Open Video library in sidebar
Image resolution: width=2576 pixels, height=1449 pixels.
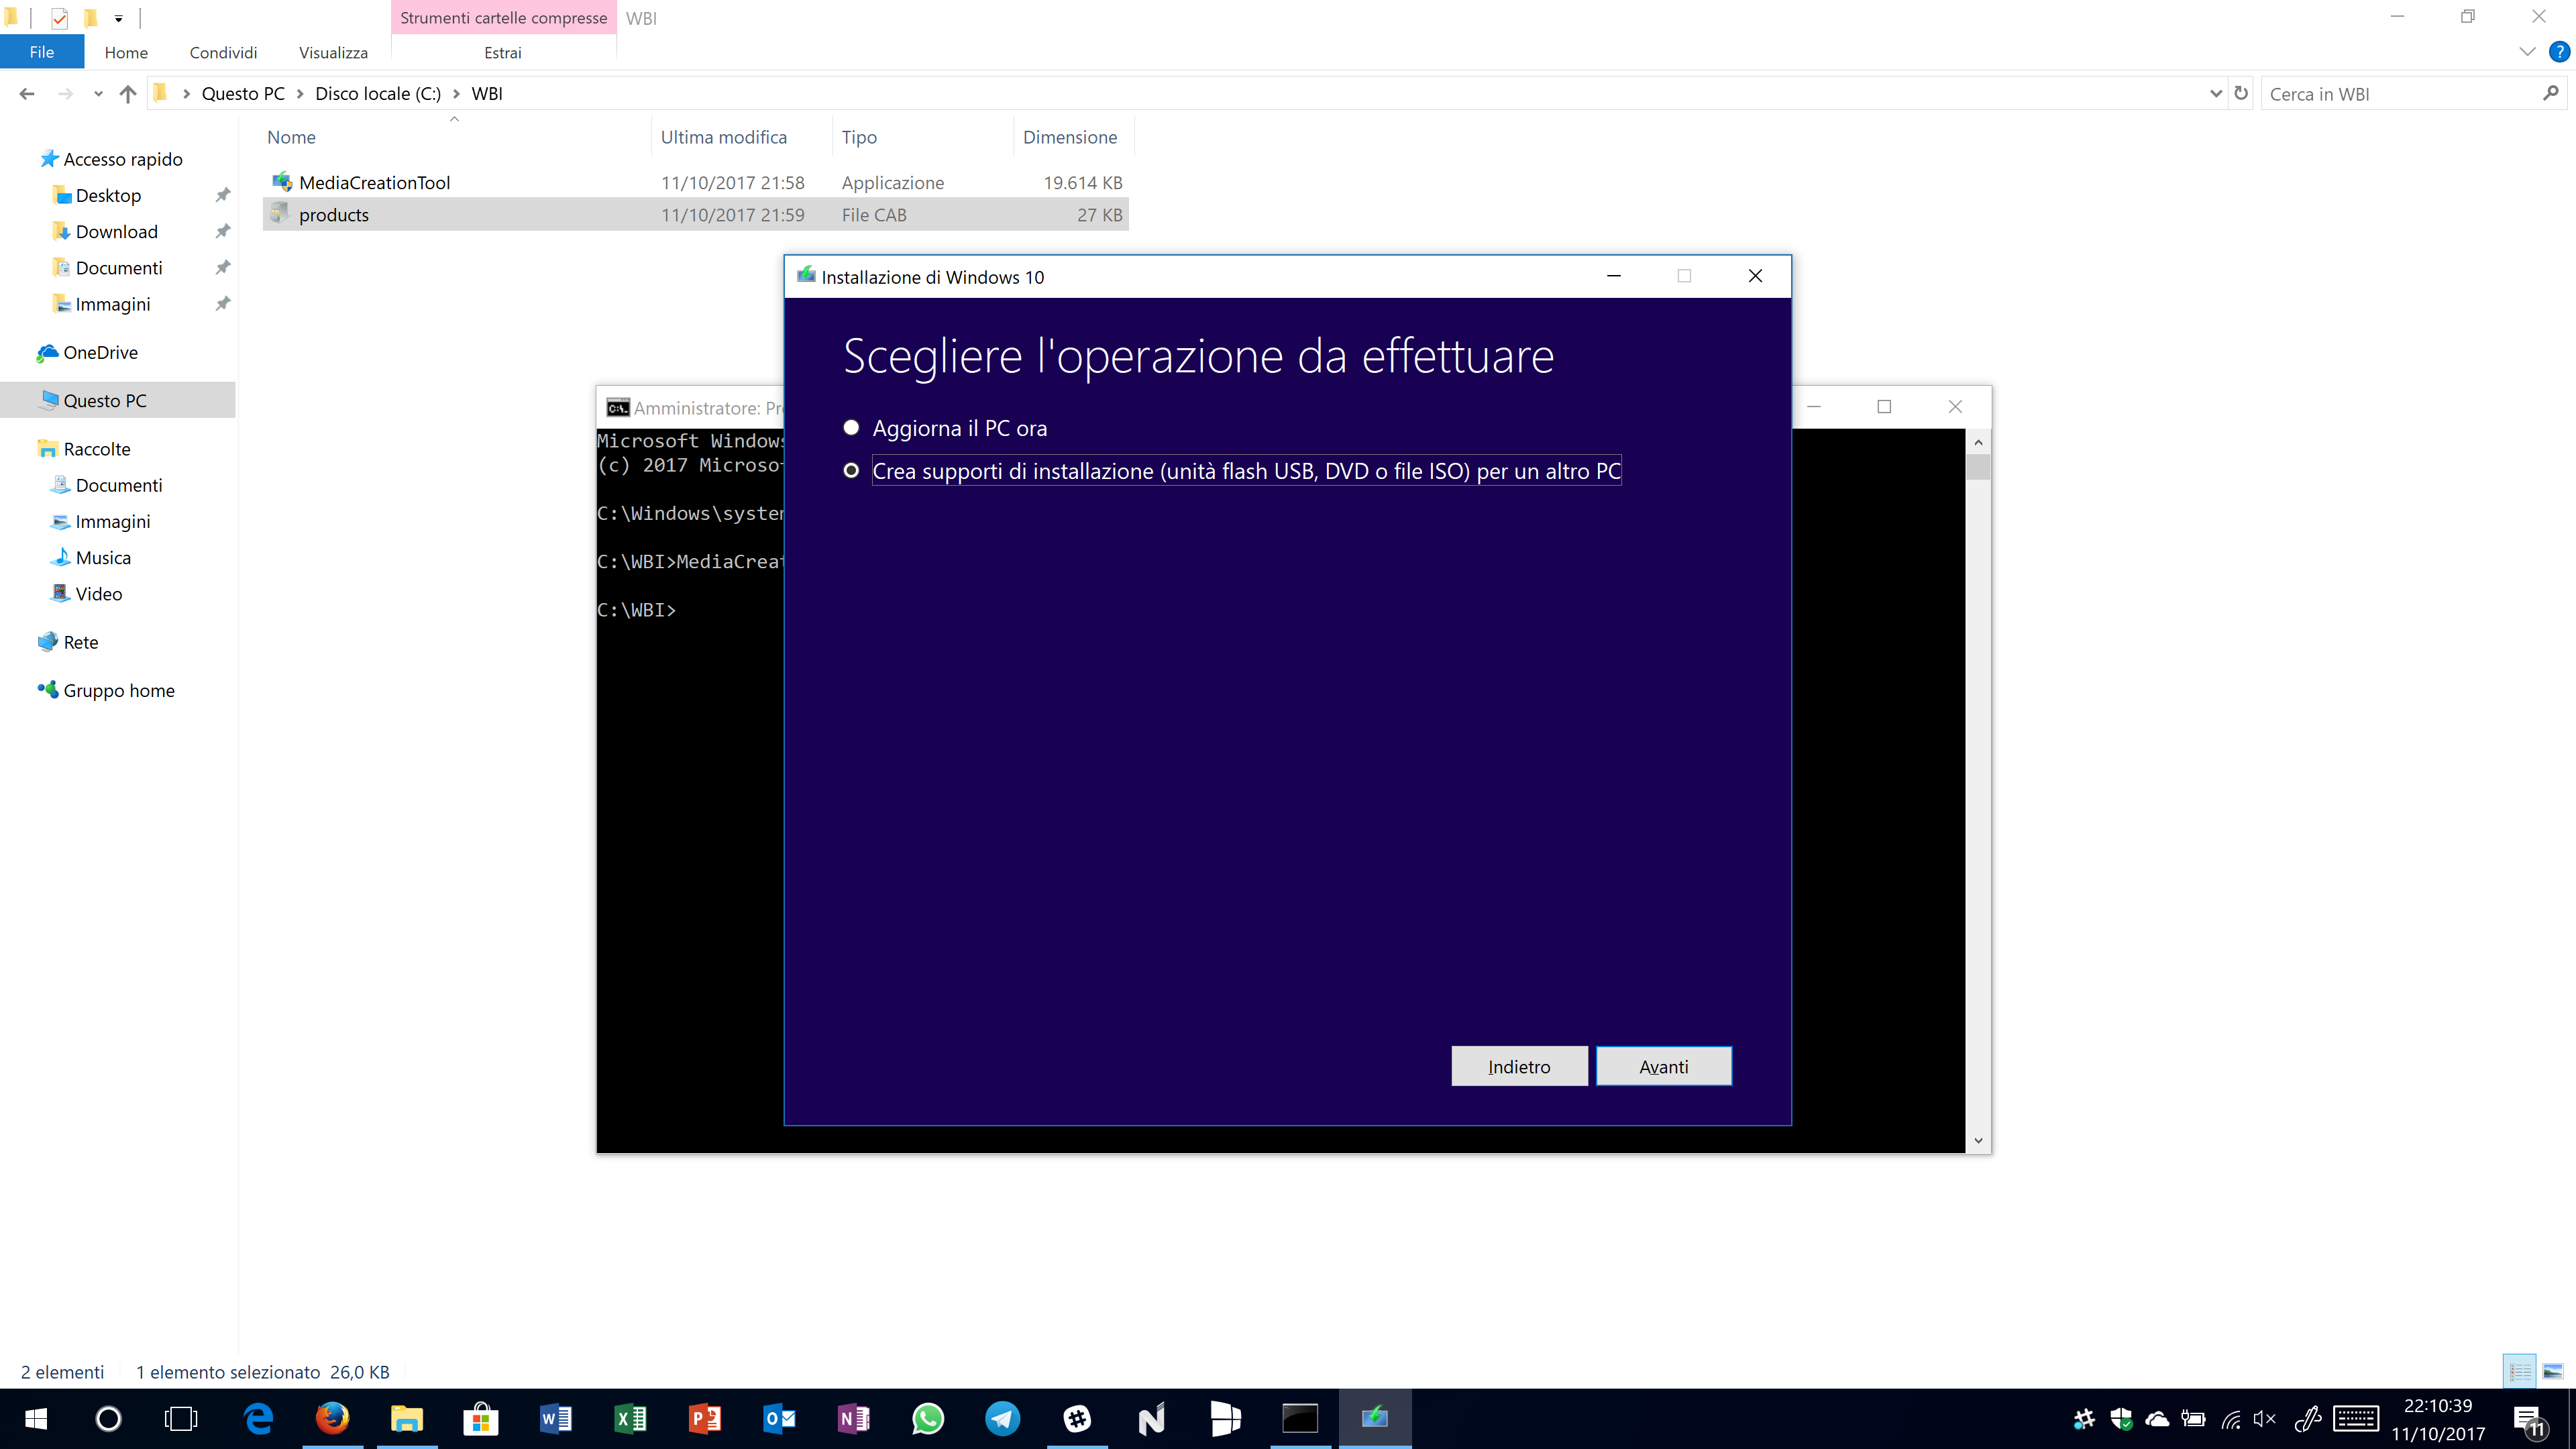tap(99, 593)
